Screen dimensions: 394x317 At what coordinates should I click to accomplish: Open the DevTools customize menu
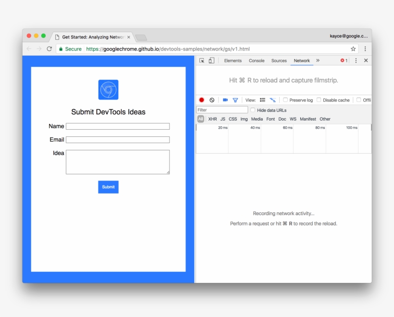coord(357,60)
